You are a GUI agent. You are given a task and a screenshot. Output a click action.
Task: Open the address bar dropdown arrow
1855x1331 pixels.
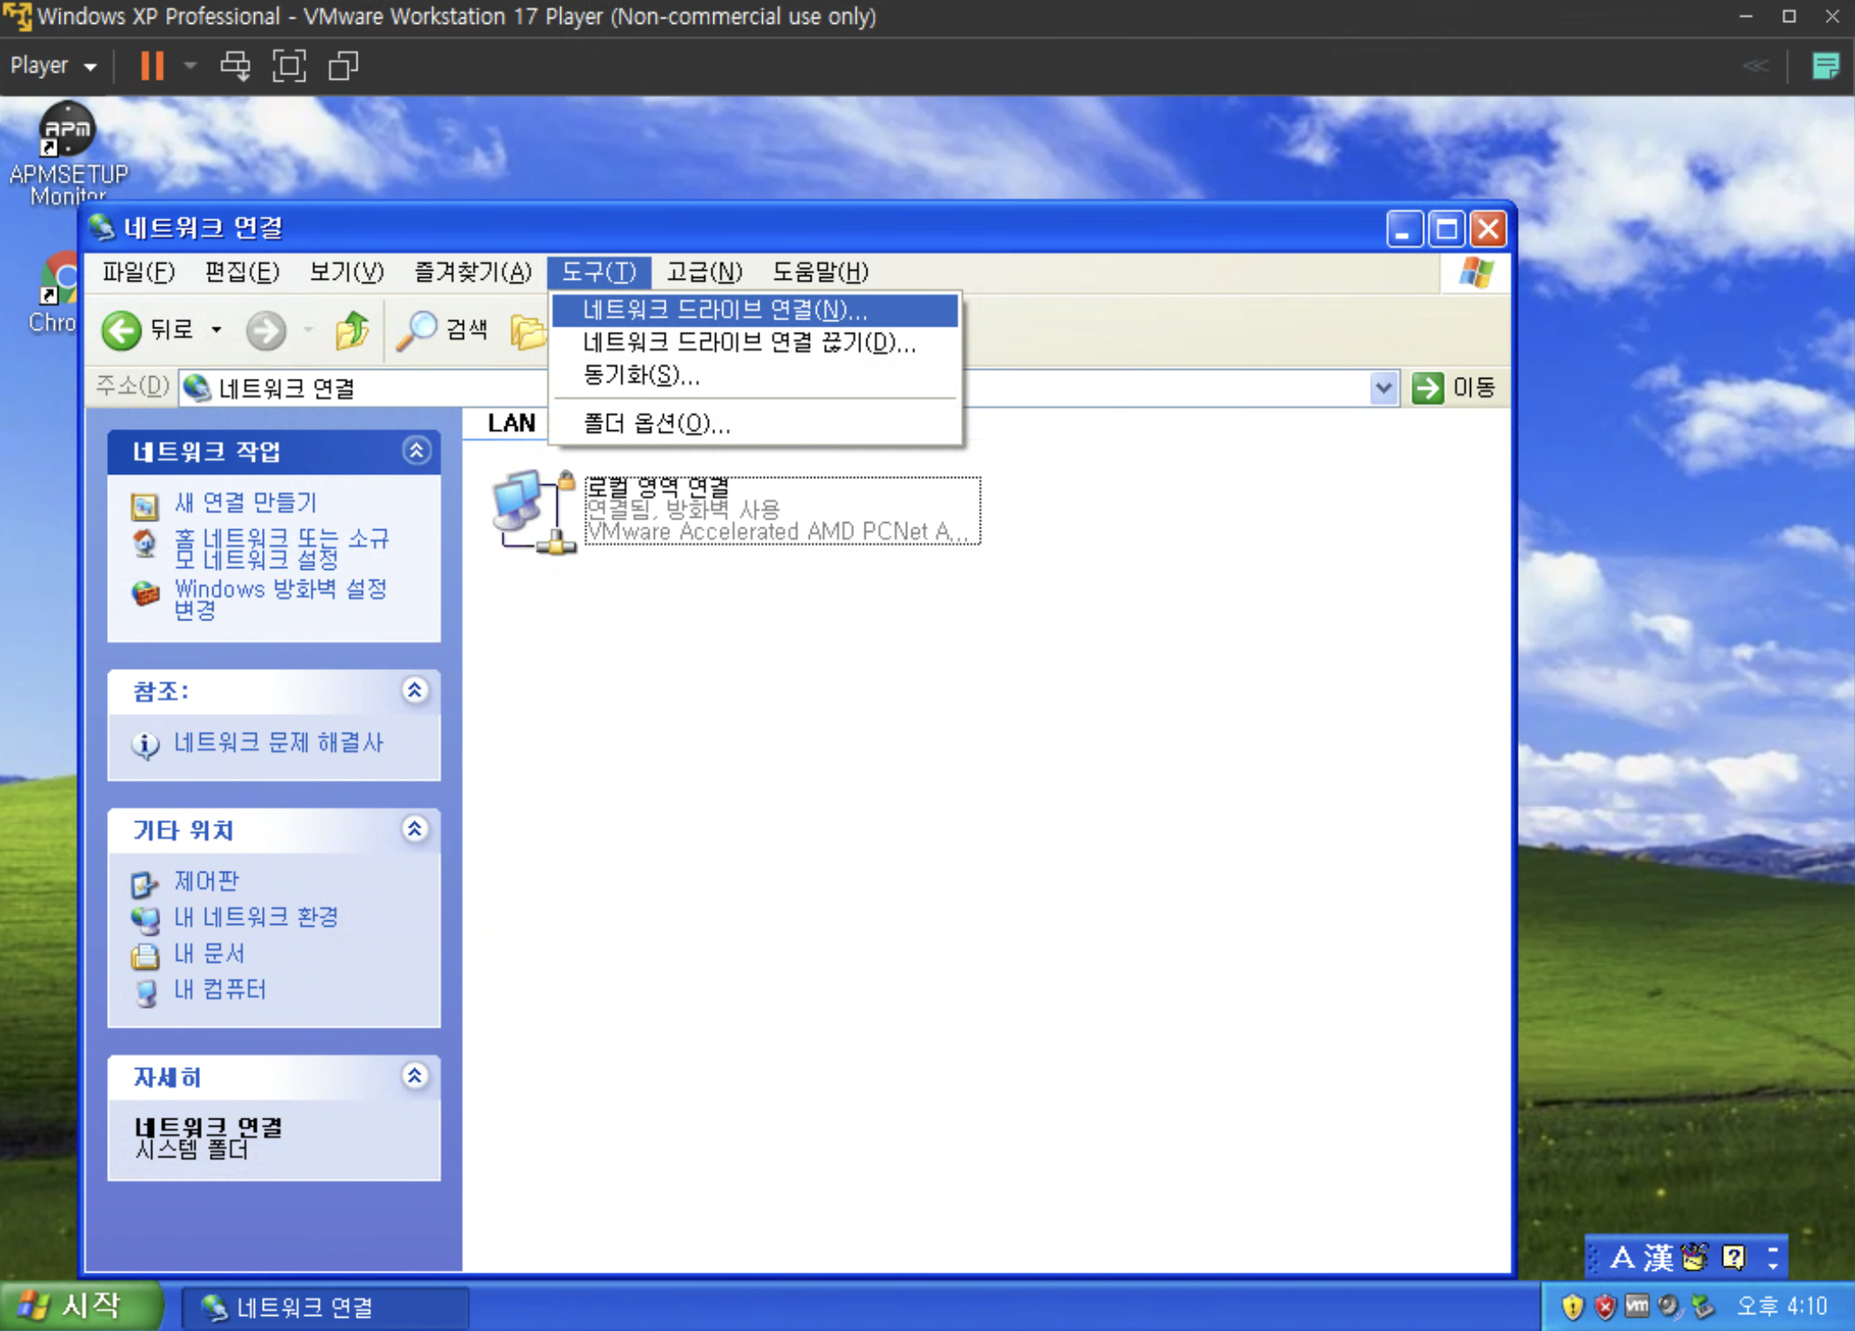pos(1383,388)
